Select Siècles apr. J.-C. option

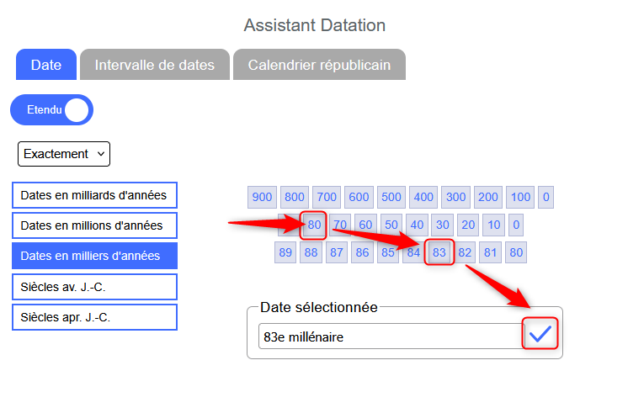(94, 317)
